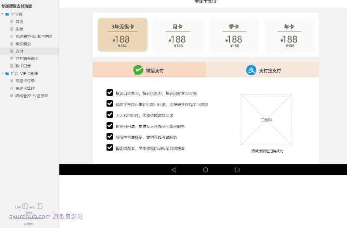Select the highlighted 支付 page
This screenshot has height=228, width=347.
tap(29, 51)
